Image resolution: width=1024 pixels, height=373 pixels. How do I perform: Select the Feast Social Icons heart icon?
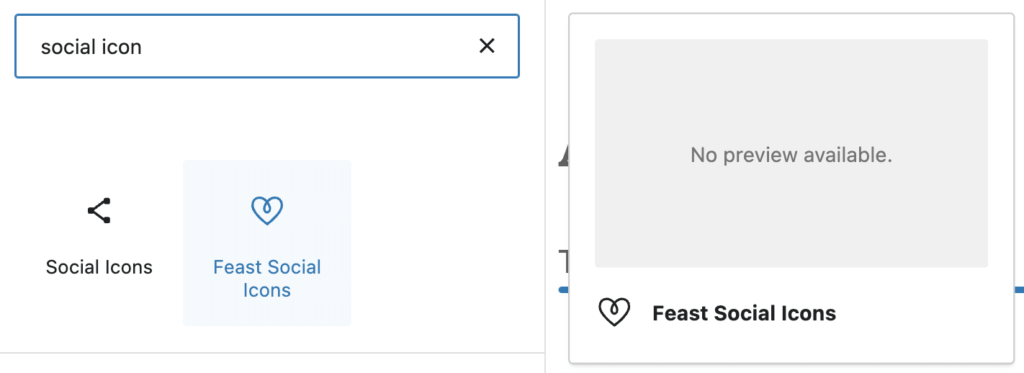click(267, 211)
